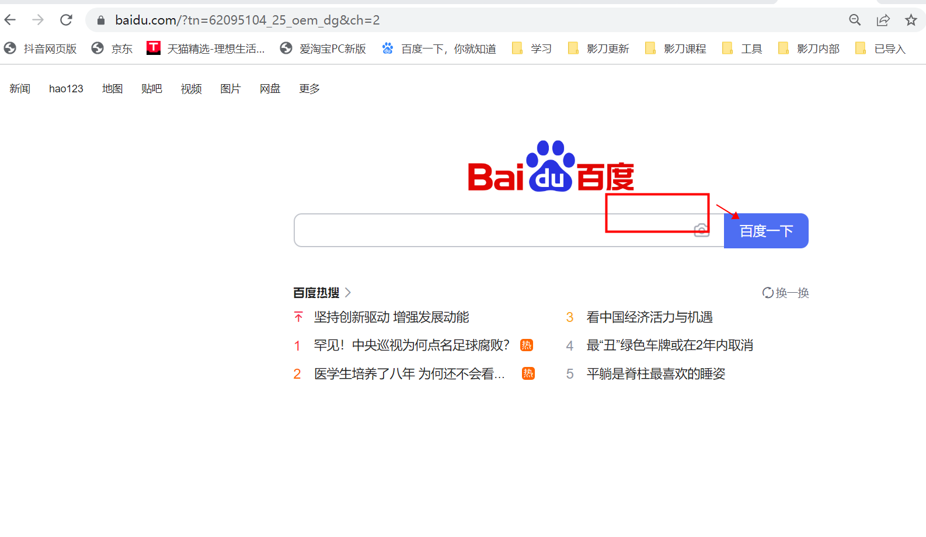Open the 学习 bookmark folder
Viewport: 926px width, 537px height.
pyautogui.click(x=532, y=48)
